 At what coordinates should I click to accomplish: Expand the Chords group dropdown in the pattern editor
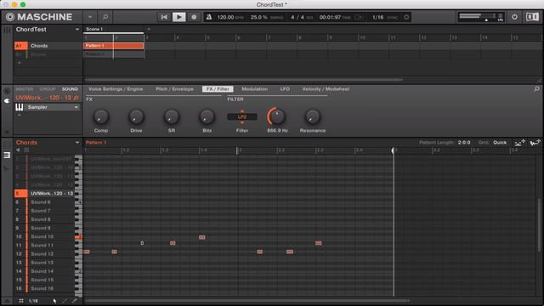(x=77, y=143)
